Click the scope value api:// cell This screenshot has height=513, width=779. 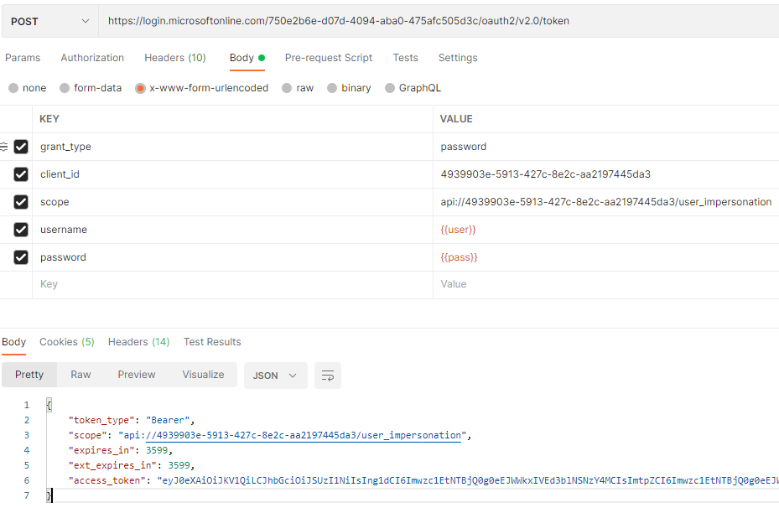click(606, 202)
